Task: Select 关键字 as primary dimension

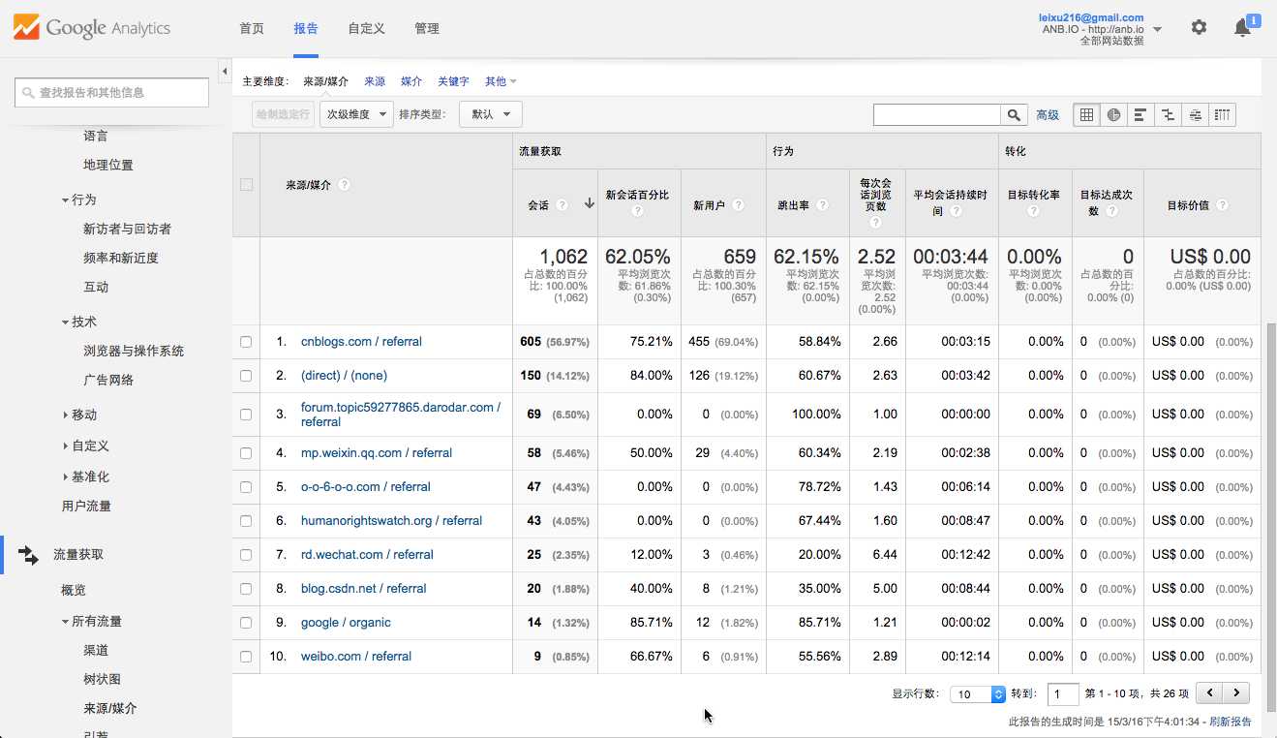Action: coord(453,81)
